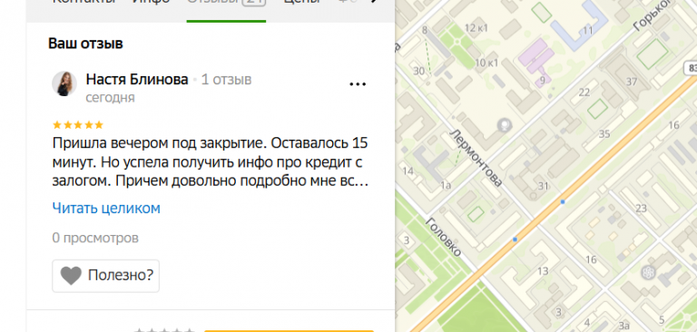Switch to the Цены tab
The image size is (697, 332).
click(302, 2)
